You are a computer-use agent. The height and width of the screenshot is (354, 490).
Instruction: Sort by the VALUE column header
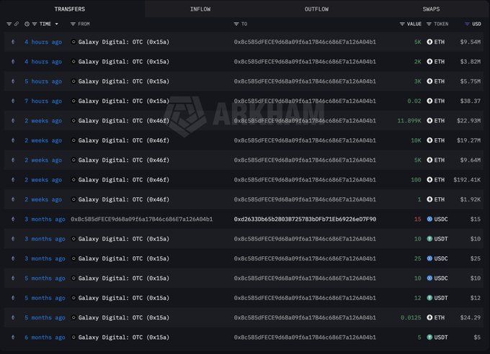click(414, 24)
